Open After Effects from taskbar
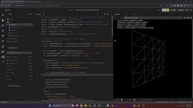193x108 pixels. tap(130, 106)
